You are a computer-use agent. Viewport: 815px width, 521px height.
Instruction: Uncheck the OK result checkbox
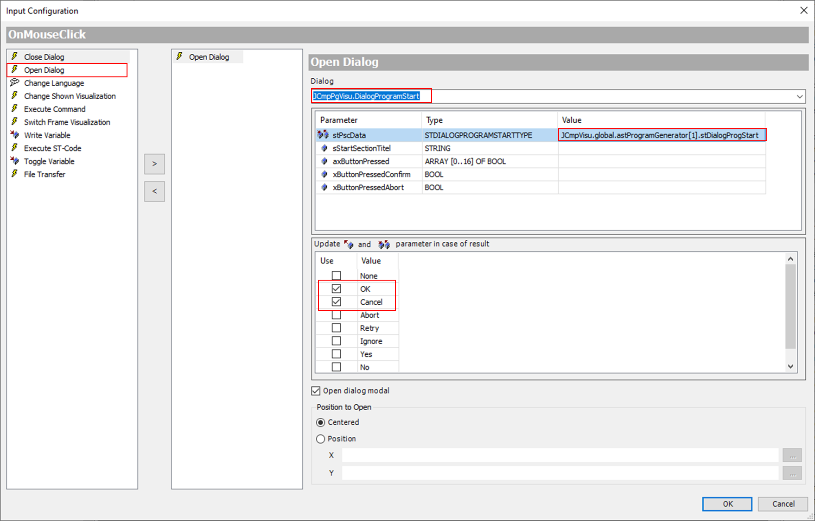tap(337, 289)
